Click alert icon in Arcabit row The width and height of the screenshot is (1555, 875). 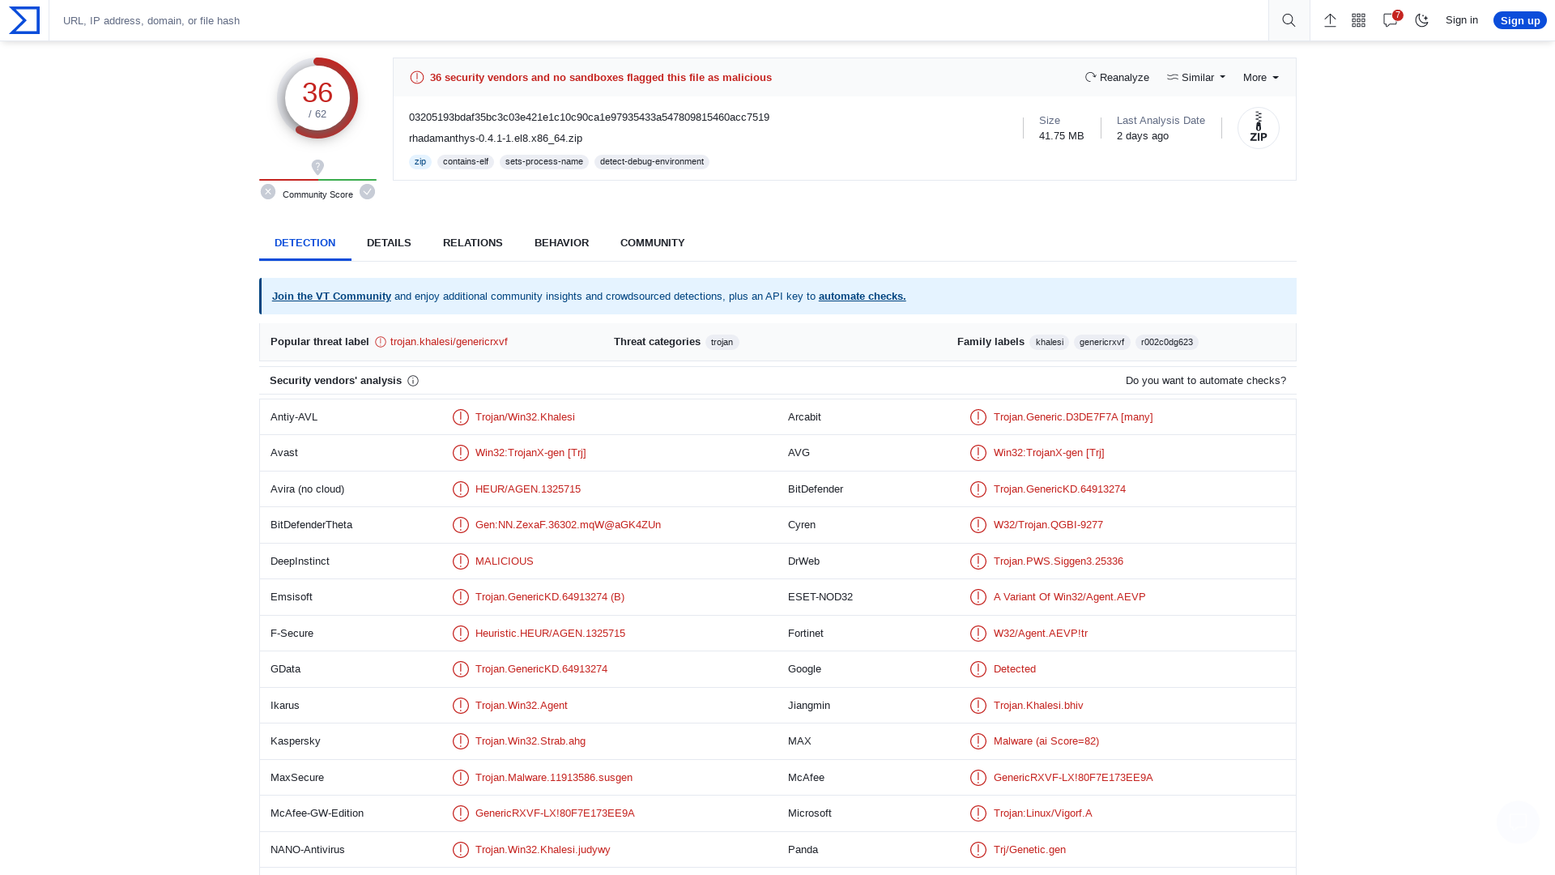pyautogui.click(x=978, y=417)
